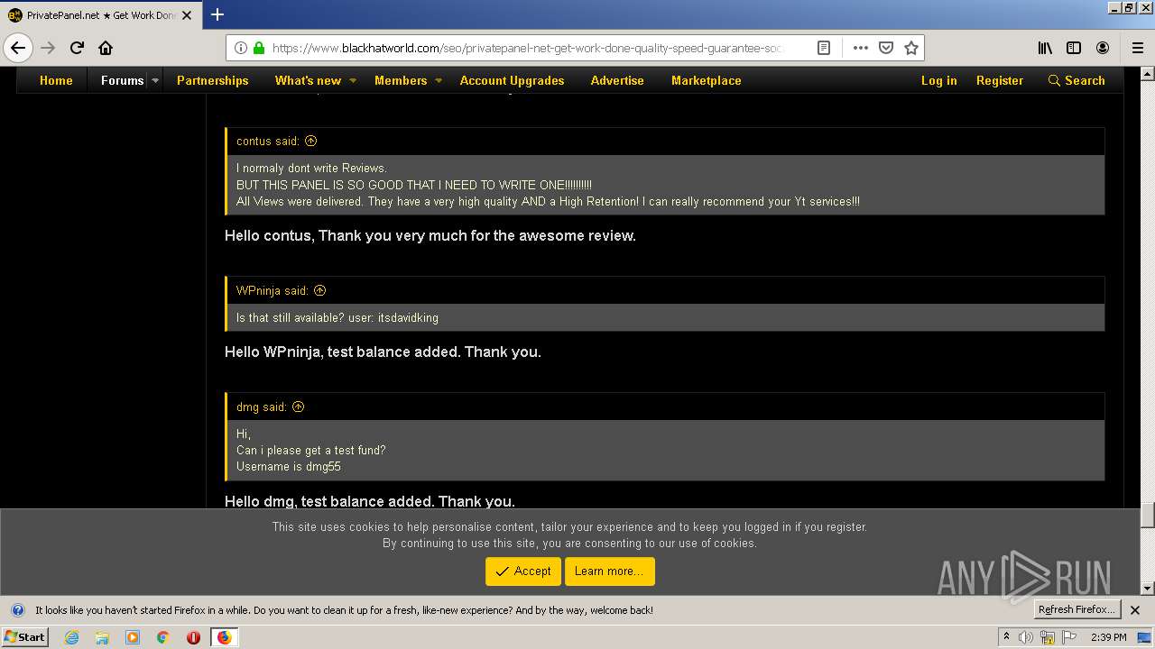This screenshot has width=1155, height=649.
Task: Open the Firefox home page icon
Action: tap(106, 48)
